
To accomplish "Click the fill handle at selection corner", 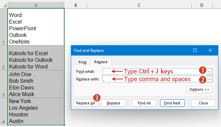I will 64,125.
